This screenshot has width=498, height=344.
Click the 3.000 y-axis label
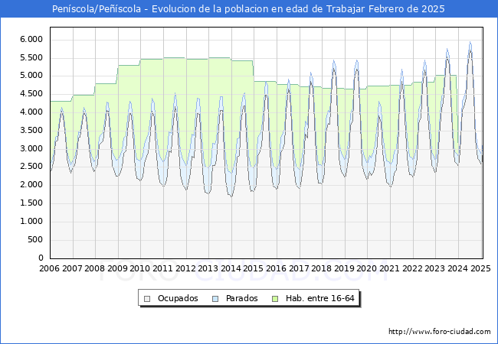[x=31, y=148]
